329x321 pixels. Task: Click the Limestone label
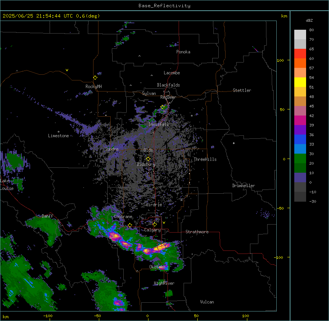coord(58,136)
